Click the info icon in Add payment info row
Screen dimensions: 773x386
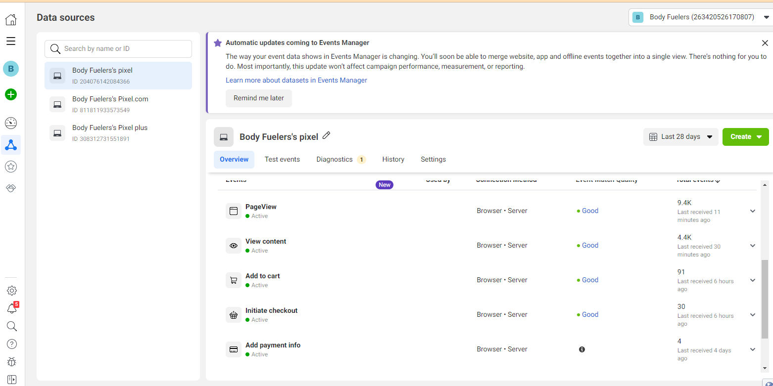coord(582,349)
